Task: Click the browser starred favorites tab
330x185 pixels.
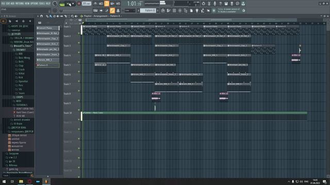Action: point(30,21)
